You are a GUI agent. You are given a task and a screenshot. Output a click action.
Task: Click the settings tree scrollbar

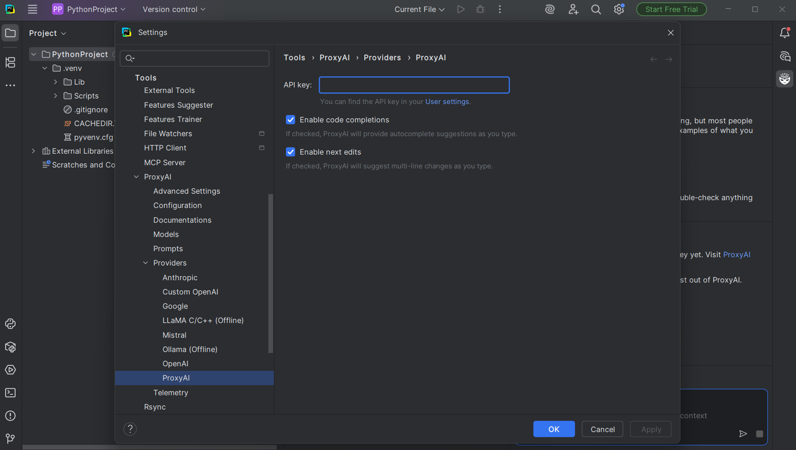tap(271, 274)
